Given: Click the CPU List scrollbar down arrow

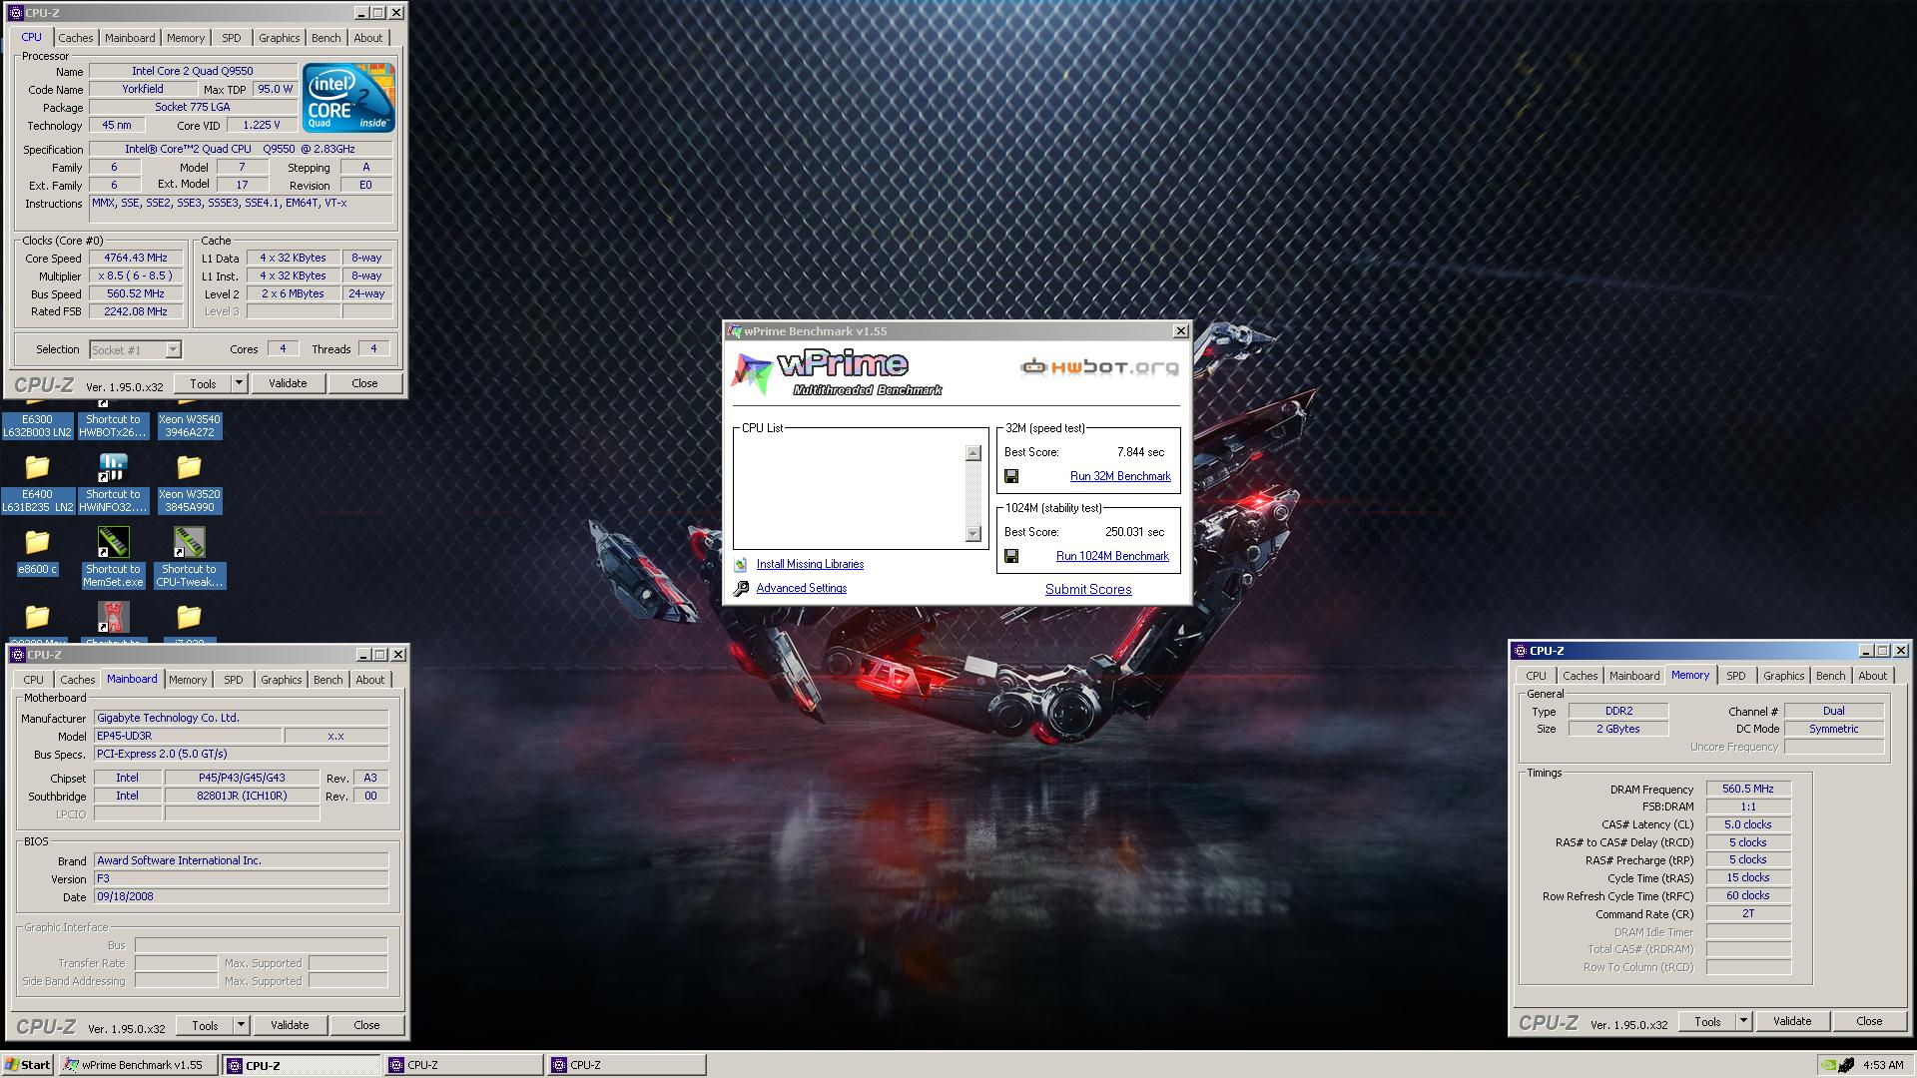Looking at the screenshot, I should [973, 534].
